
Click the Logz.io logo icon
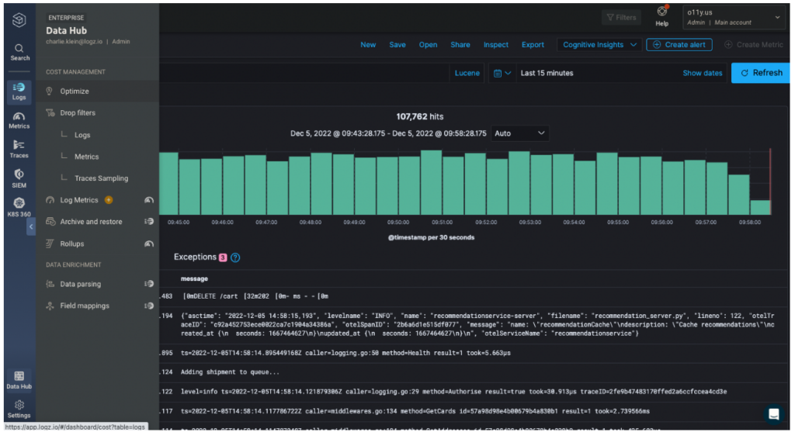19,19
